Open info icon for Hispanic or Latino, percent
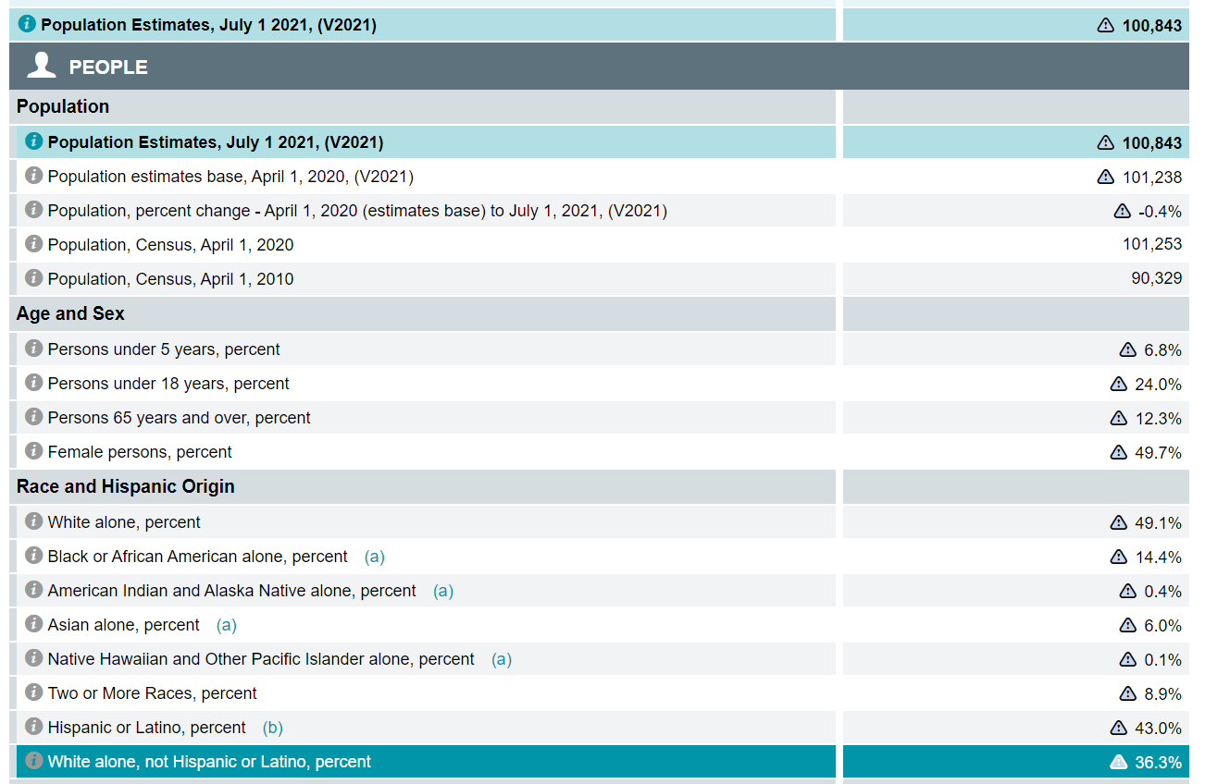 (x=34, y=727)
